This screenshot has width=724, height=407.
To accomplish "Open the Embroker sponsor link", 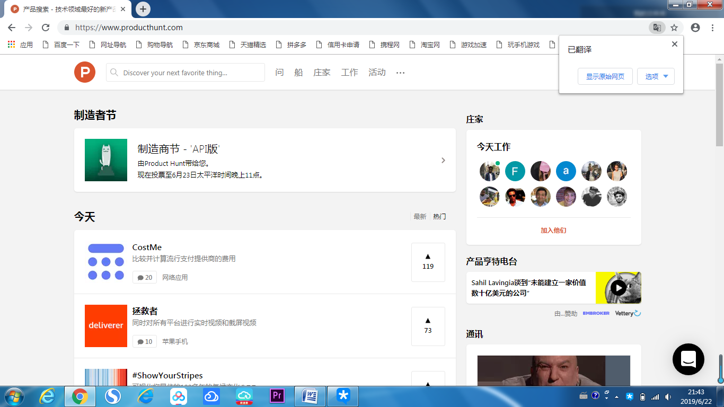I will coord(596,313).
